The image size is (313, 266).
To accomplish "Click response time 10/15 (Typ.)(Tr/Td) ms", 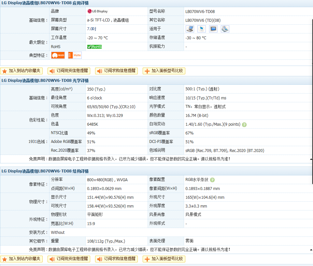I will 206,98.
